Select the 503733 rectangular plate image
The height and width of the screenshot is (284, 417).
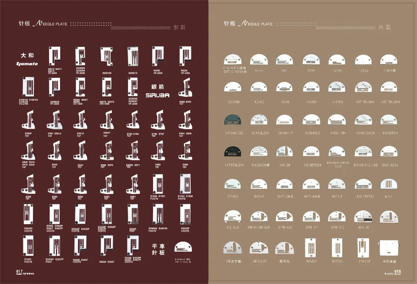[337, 248]
